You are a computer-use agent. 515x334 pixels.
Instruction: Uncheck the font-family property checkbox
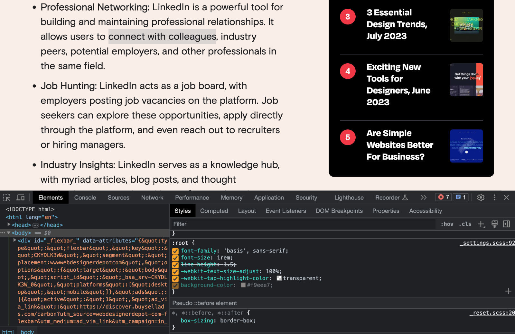point(175,251)
